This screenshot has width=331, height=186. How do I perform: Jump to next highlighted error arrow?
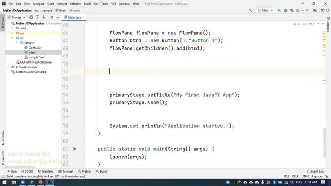tap(323, 24)
